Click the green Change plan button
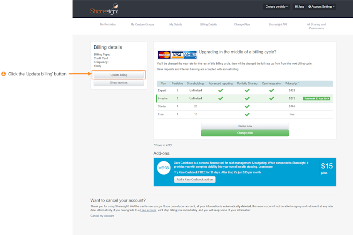Viewport: 353px width, 235px height. tap(245, 133)
